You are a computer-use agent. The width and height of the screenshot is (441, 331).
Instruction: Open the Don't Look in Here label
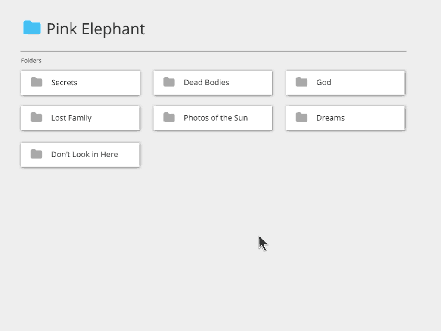point(84,155)
